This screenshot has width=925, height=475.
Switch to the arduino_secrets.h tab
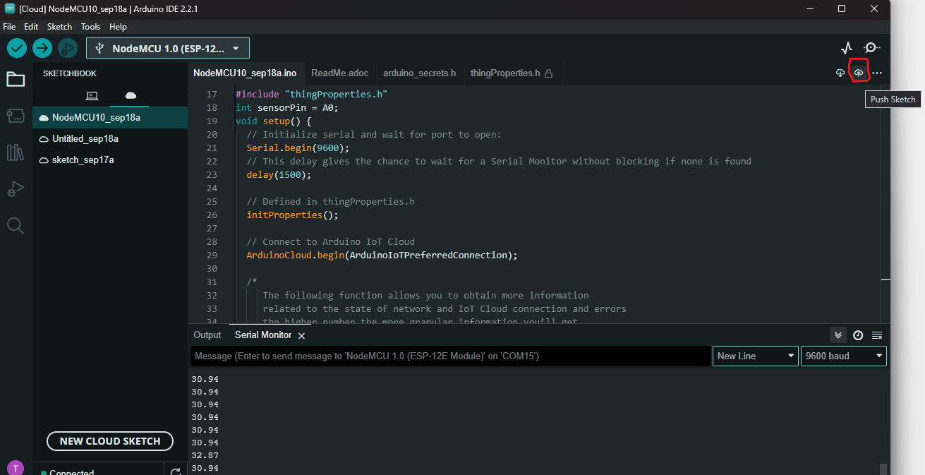pos(419,73)
